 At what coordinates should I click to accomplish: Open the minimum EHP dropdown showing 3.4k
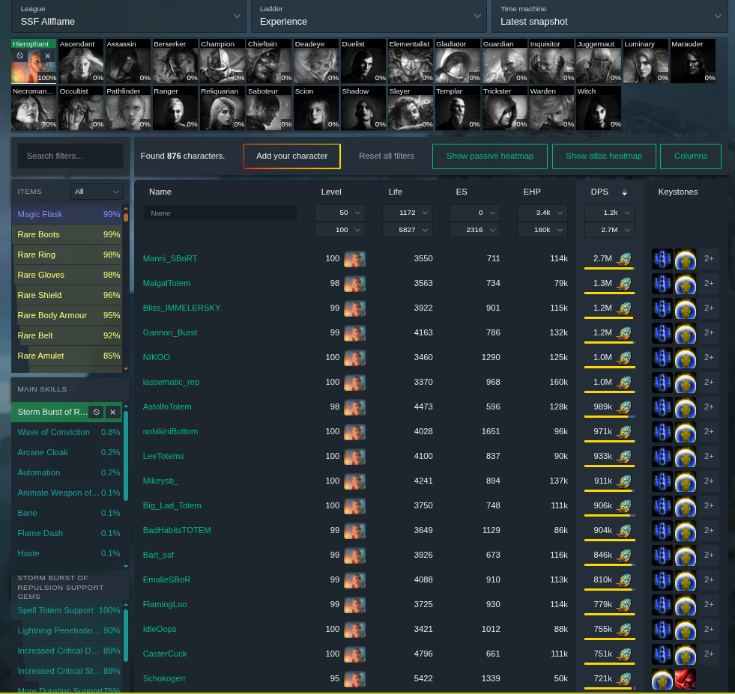pyautogui.click(x=542, y=213)
